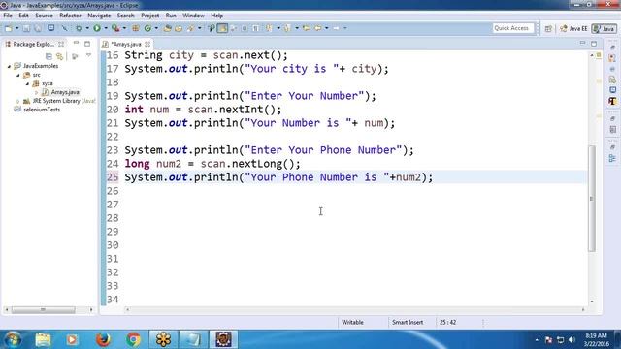Click the Debug bug icon
621x349 pixels.
click(79, 28)
